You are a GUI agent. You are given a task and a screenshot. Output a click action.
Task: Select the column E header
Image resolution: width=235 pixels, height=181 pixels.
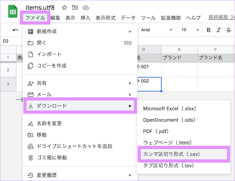pos(179,49)
